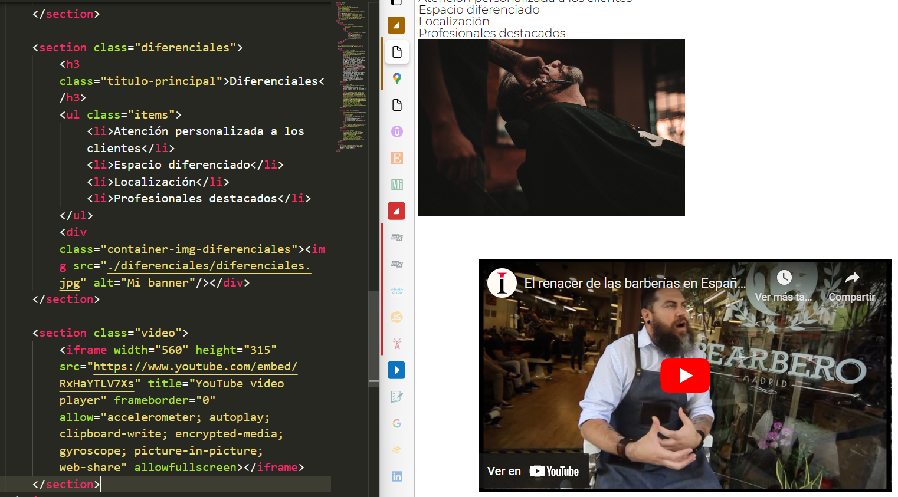Screen dimensions: 898x497
Task: Click the li Espacio diferenciado line in code
Action: [x=185, y=165]
